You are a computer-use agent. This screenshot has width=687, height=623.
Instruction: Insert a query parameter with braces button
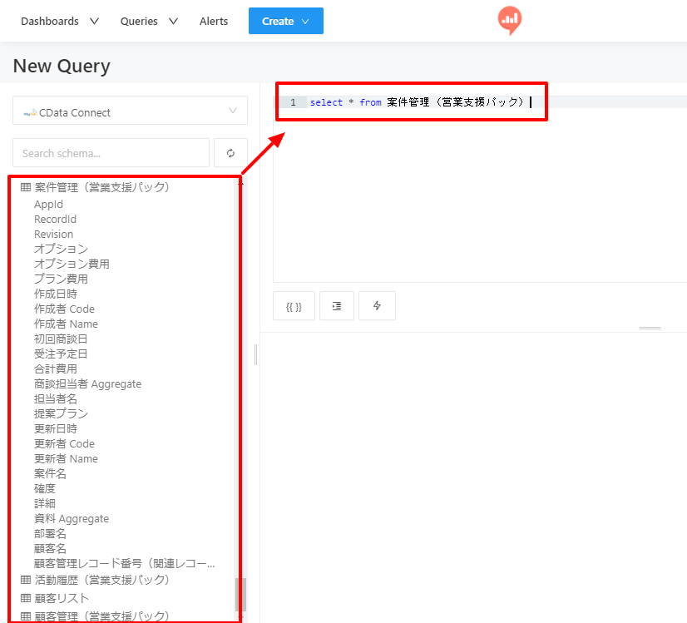pos(294,306)
